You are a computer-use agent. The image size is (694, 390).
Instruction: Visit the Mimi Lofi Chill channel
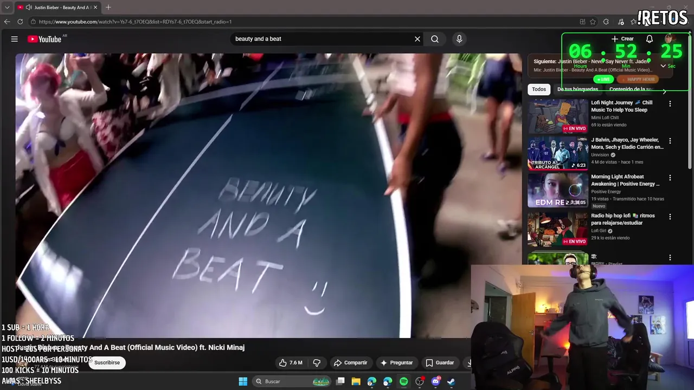(605, 118)
